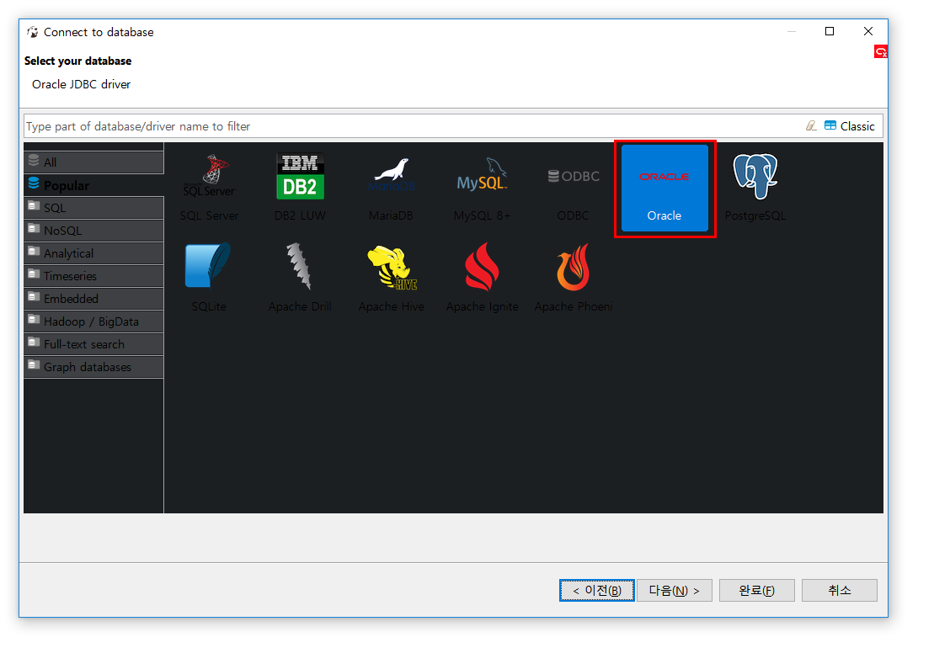Screen dimensions: 934x664
Task: Open Hadoop / BigData category
Action: 93,321
